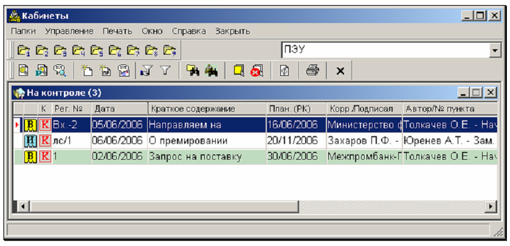Sort by the Рег. № column header
The image size is (510, 246).
coord(72,109)
